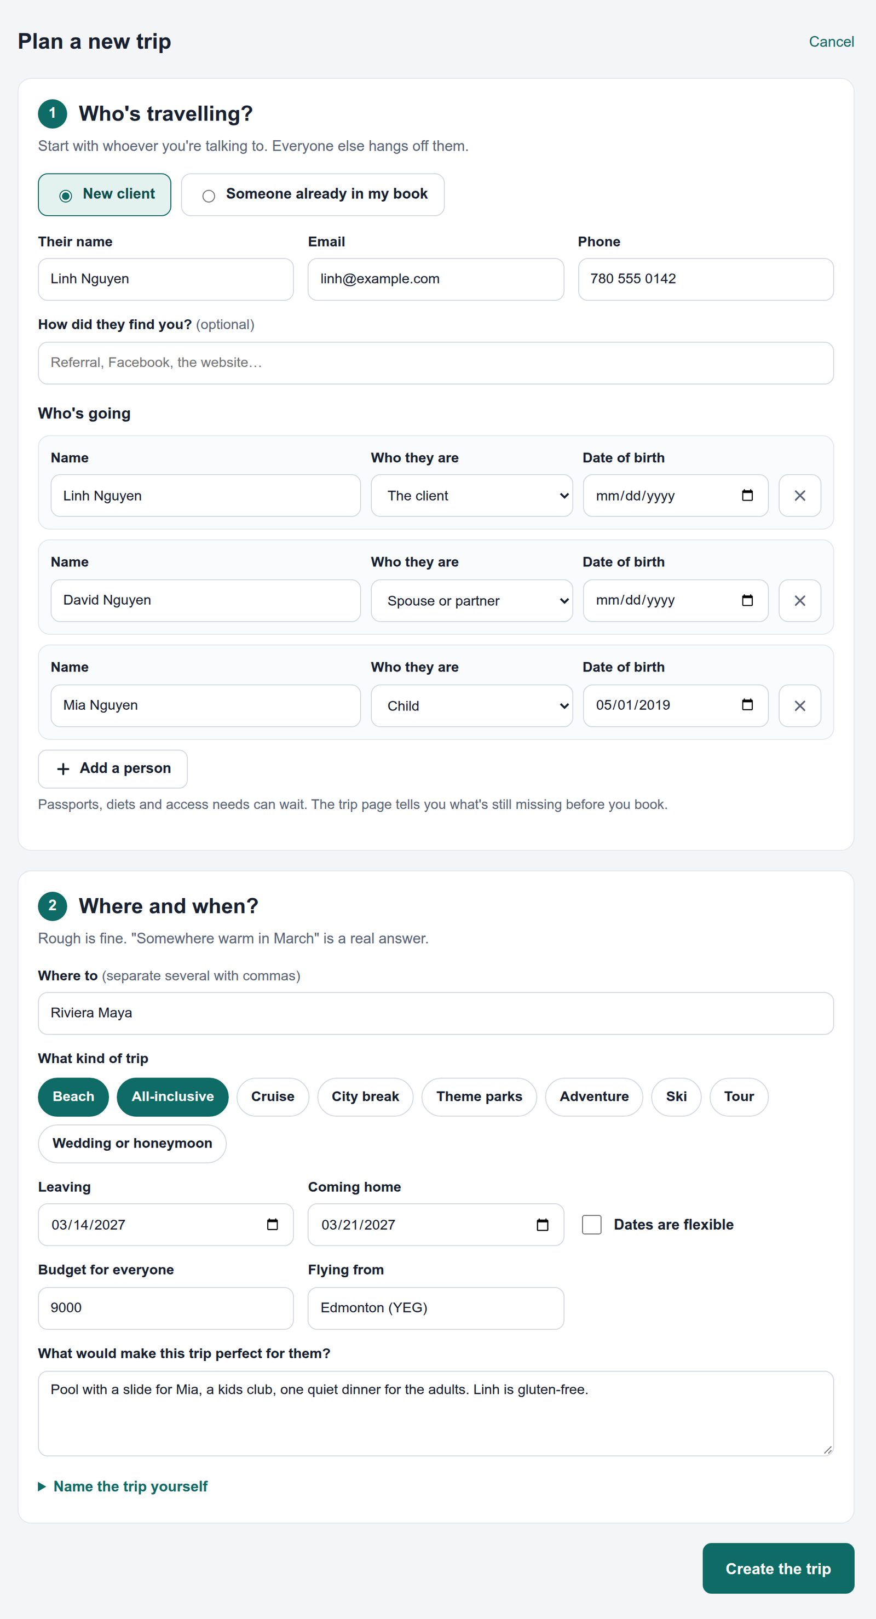Screen dimensions: 876x1619
Task: Focus the Phone number field
Action: (x=706, y=279)
